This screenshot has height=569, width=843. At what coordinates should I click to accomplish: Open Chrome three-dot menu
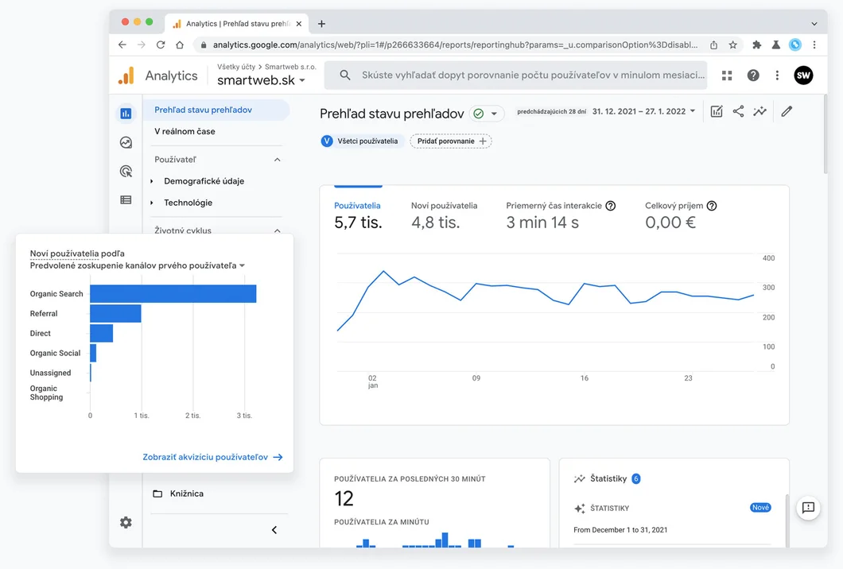pos(814,45)
